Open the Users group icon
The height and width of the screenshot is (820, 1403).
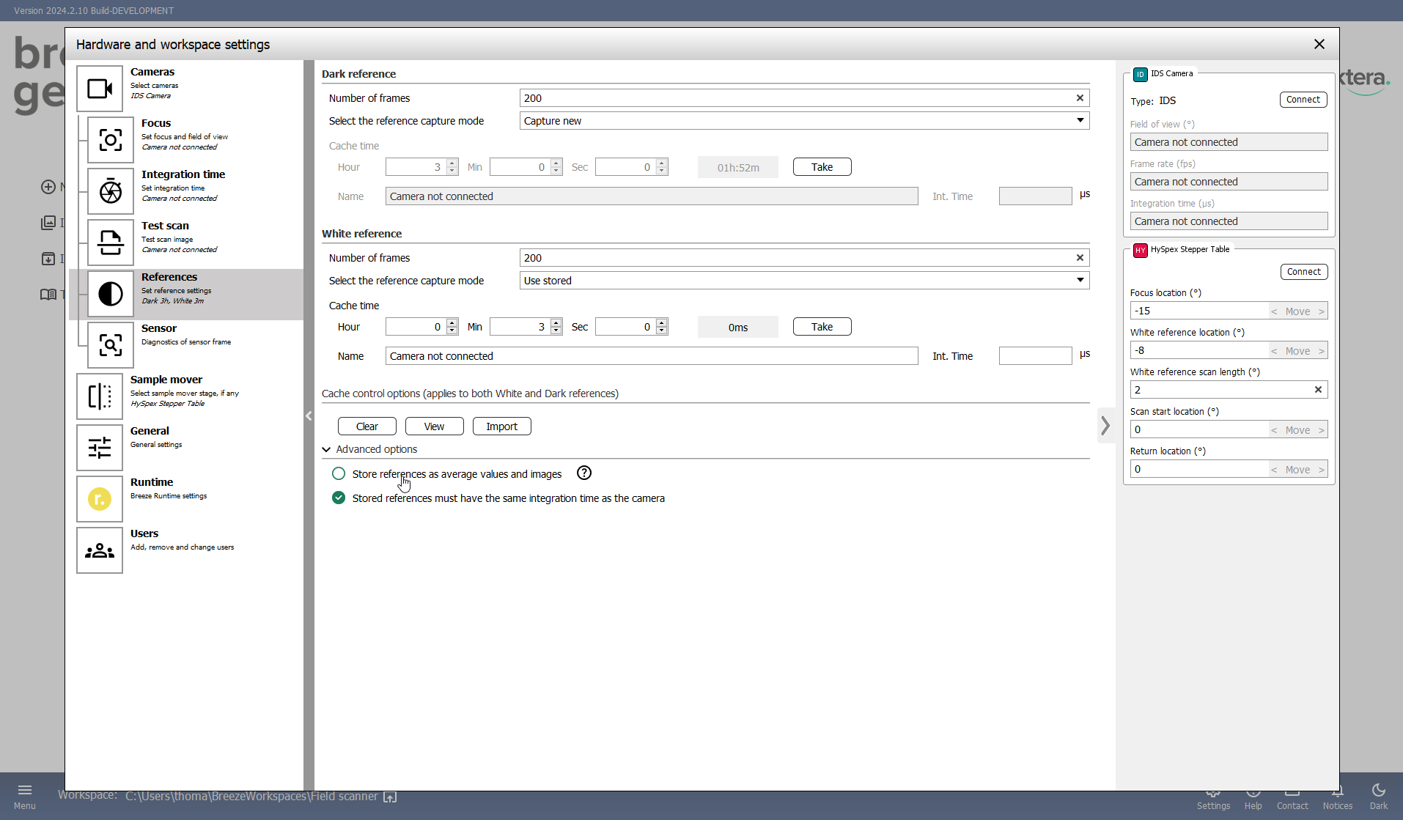[x=100, y=550]
